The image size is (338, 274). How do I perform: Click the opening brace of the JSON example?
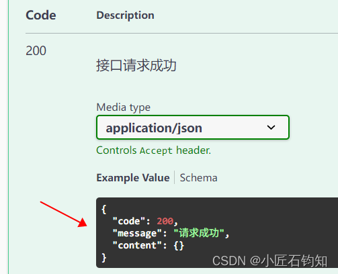tap(103, 210)
